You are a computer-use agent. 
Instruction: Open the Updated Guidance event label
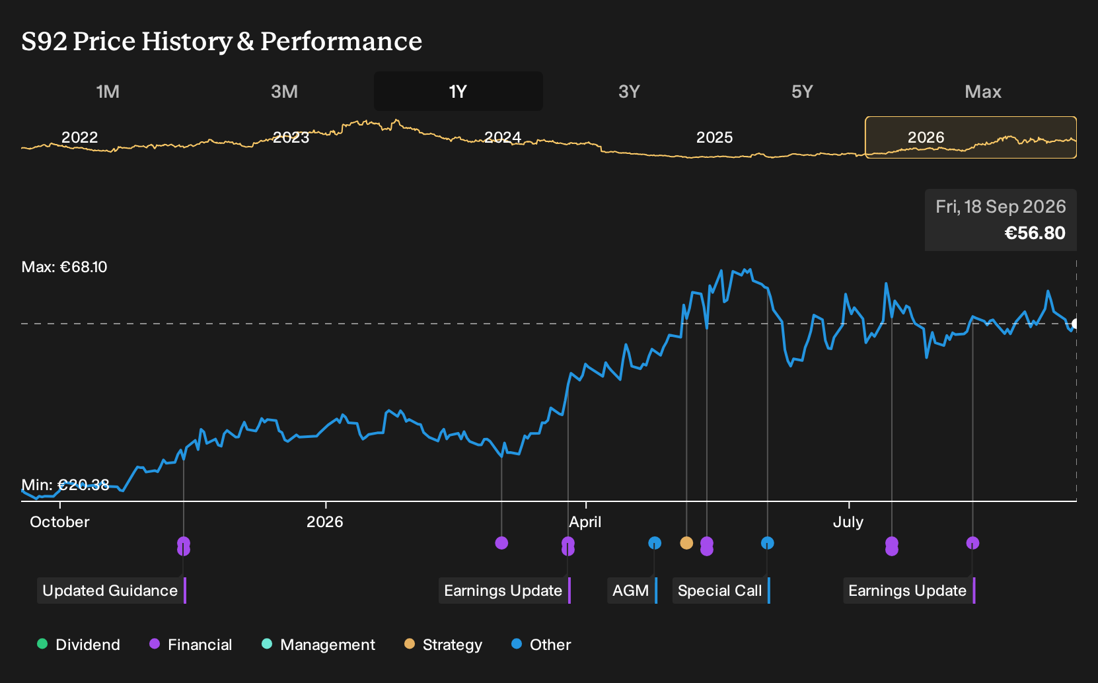112,591
